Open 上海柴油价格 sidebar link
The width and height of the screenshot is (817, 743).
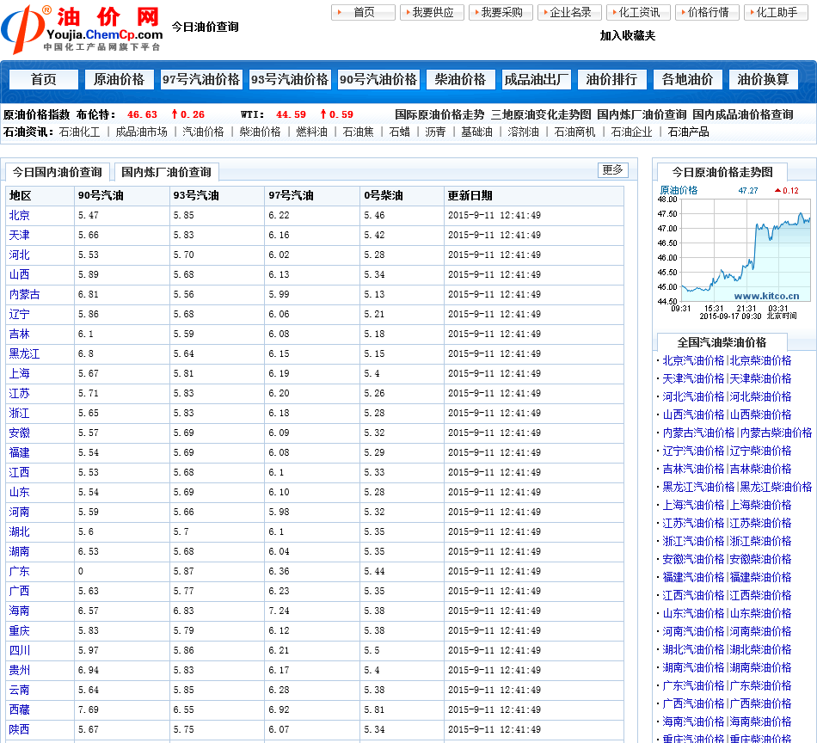click(x=760, y=505)
